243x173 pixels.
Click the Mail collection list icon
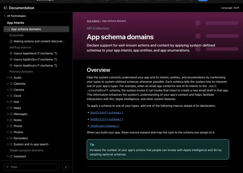click(x=11, y=102)
